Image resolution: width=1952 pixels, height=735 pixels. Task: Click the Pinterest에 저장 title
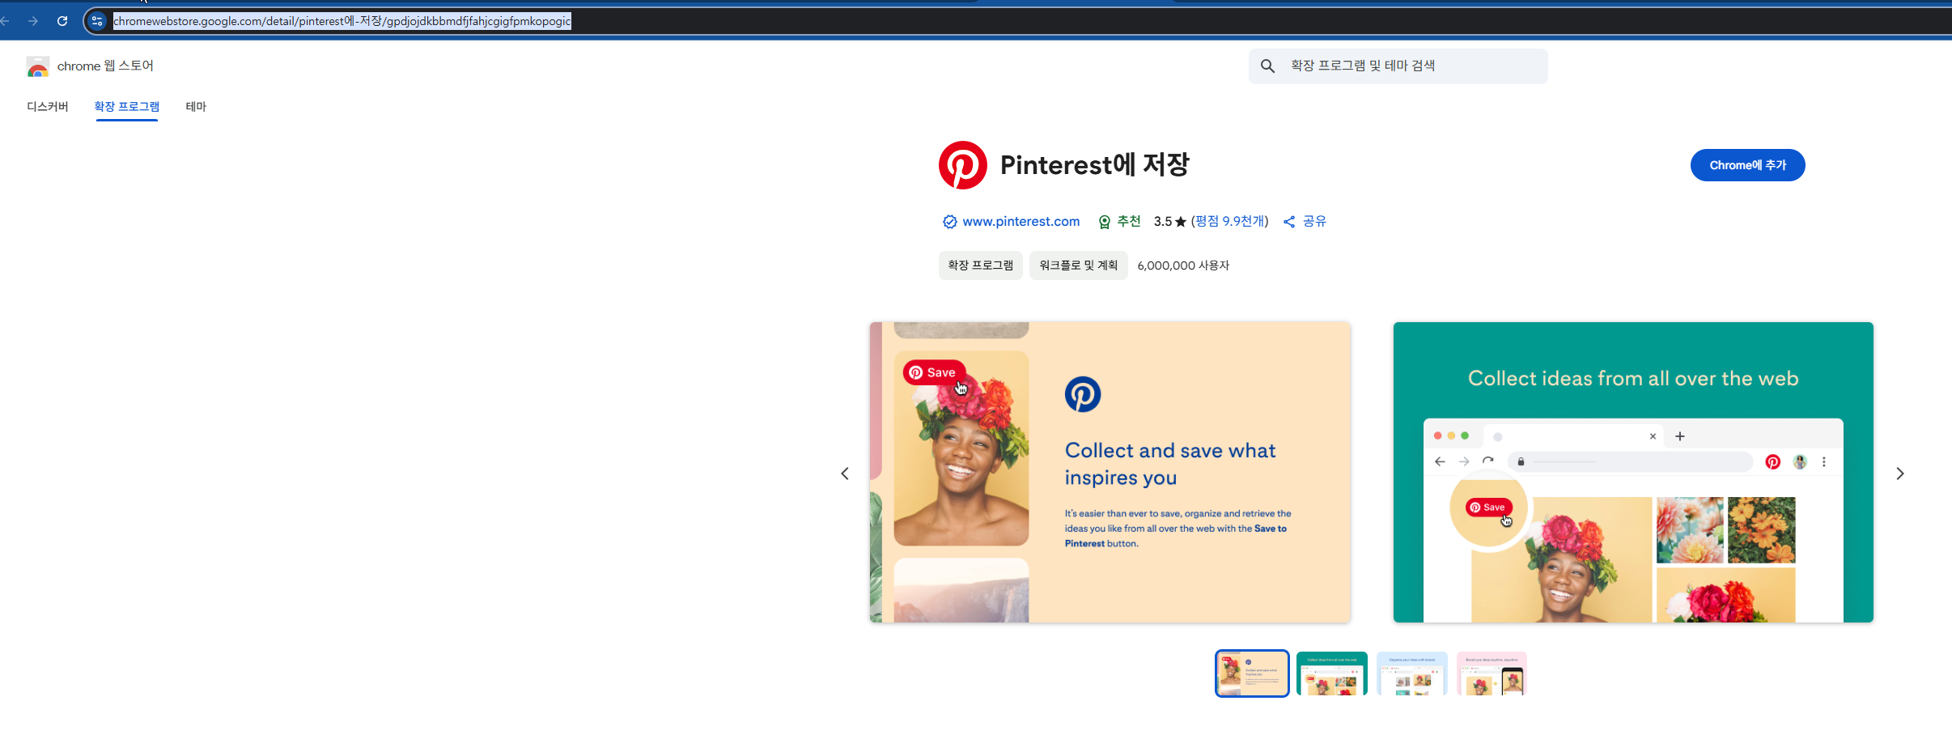(x=1095, y=165)
